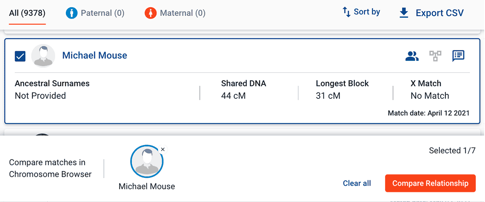Image resolution: width=485 pixels, height=202 pixels.
Task: Open the notes icon for Michael Mouse
Action: [x=458, y=56]
